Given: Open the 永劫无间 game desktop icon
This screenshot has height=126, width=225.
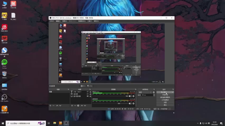Looking at the screenshot, I should [x=4, y=39].
